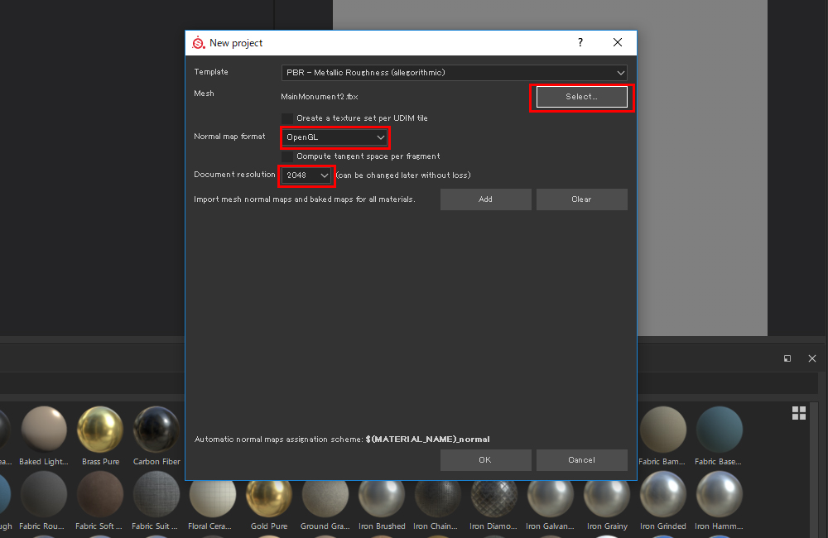Open grid display mode in the shelf panel
Screen dimensions: 828x538
[x=798, y=412]
